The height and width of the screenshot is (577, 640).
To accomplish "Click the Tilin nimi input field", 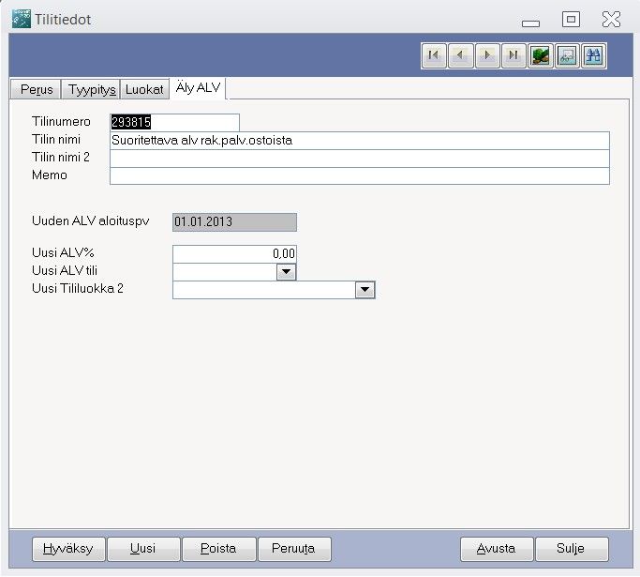I will pyautogui.click(x=360, y=140).
